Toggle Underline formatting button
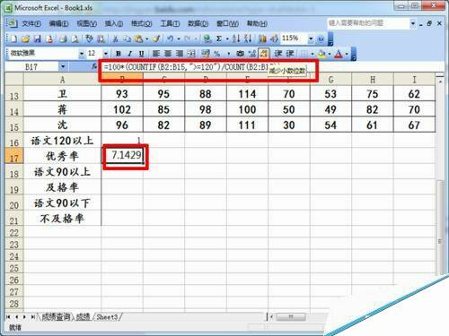Image resolution: width=449 pixels, height=336 pixels. pyautogui.click(x=141, y=54)
